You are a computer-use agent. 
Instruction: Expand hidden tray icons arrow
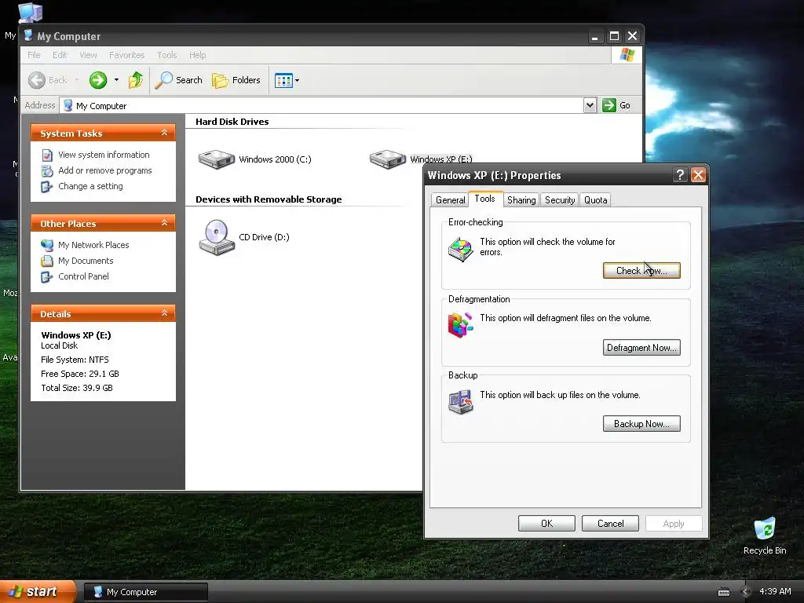[746, 592]
